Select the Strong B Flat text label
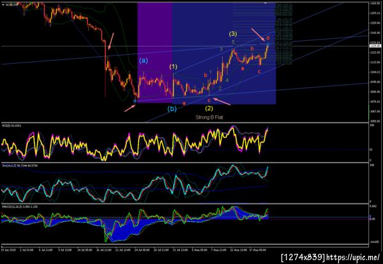This screenshot has height=264, width=383. pos(209,117)
